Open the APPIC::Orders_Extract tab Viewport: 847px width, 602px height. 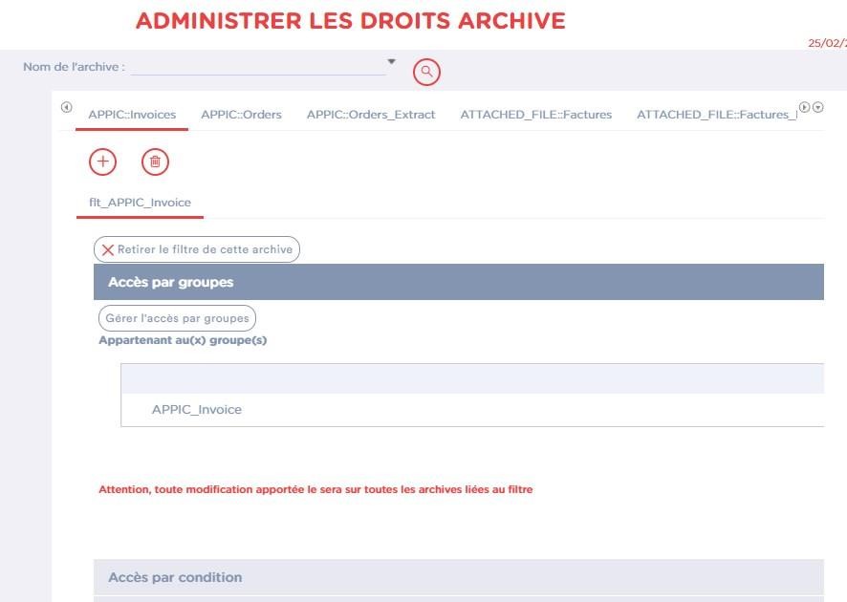371,115
